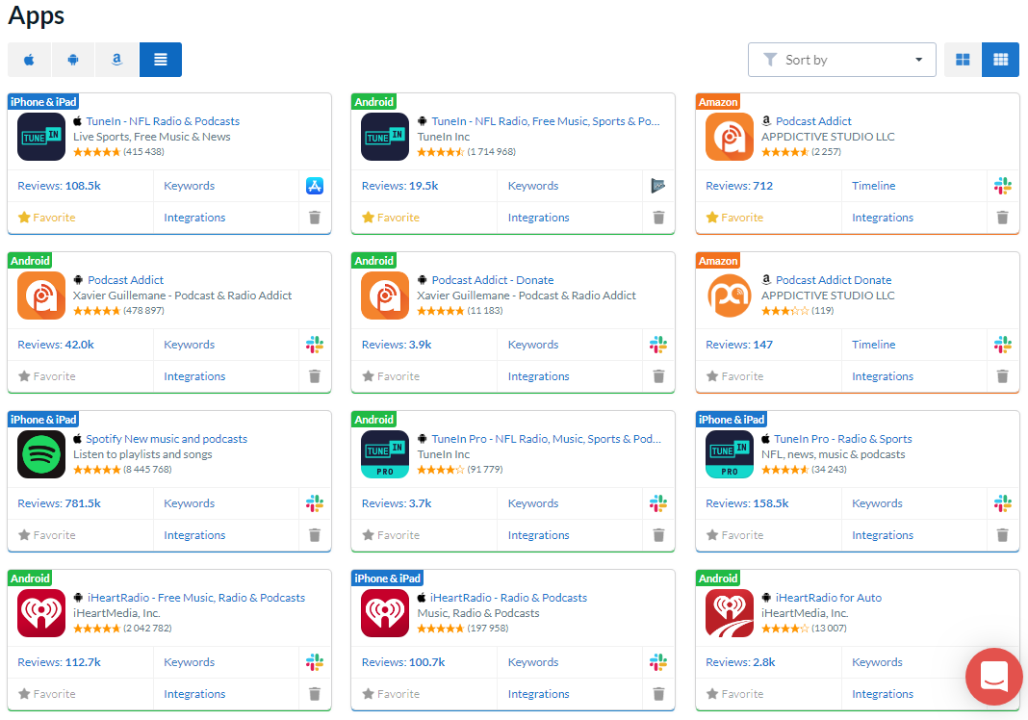Click Slack icon on Podcast Addict - Donate card

click(658, 345)
